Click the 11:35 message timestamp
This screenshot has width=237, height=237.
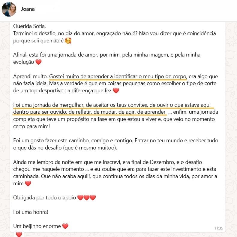coord(219,228)
